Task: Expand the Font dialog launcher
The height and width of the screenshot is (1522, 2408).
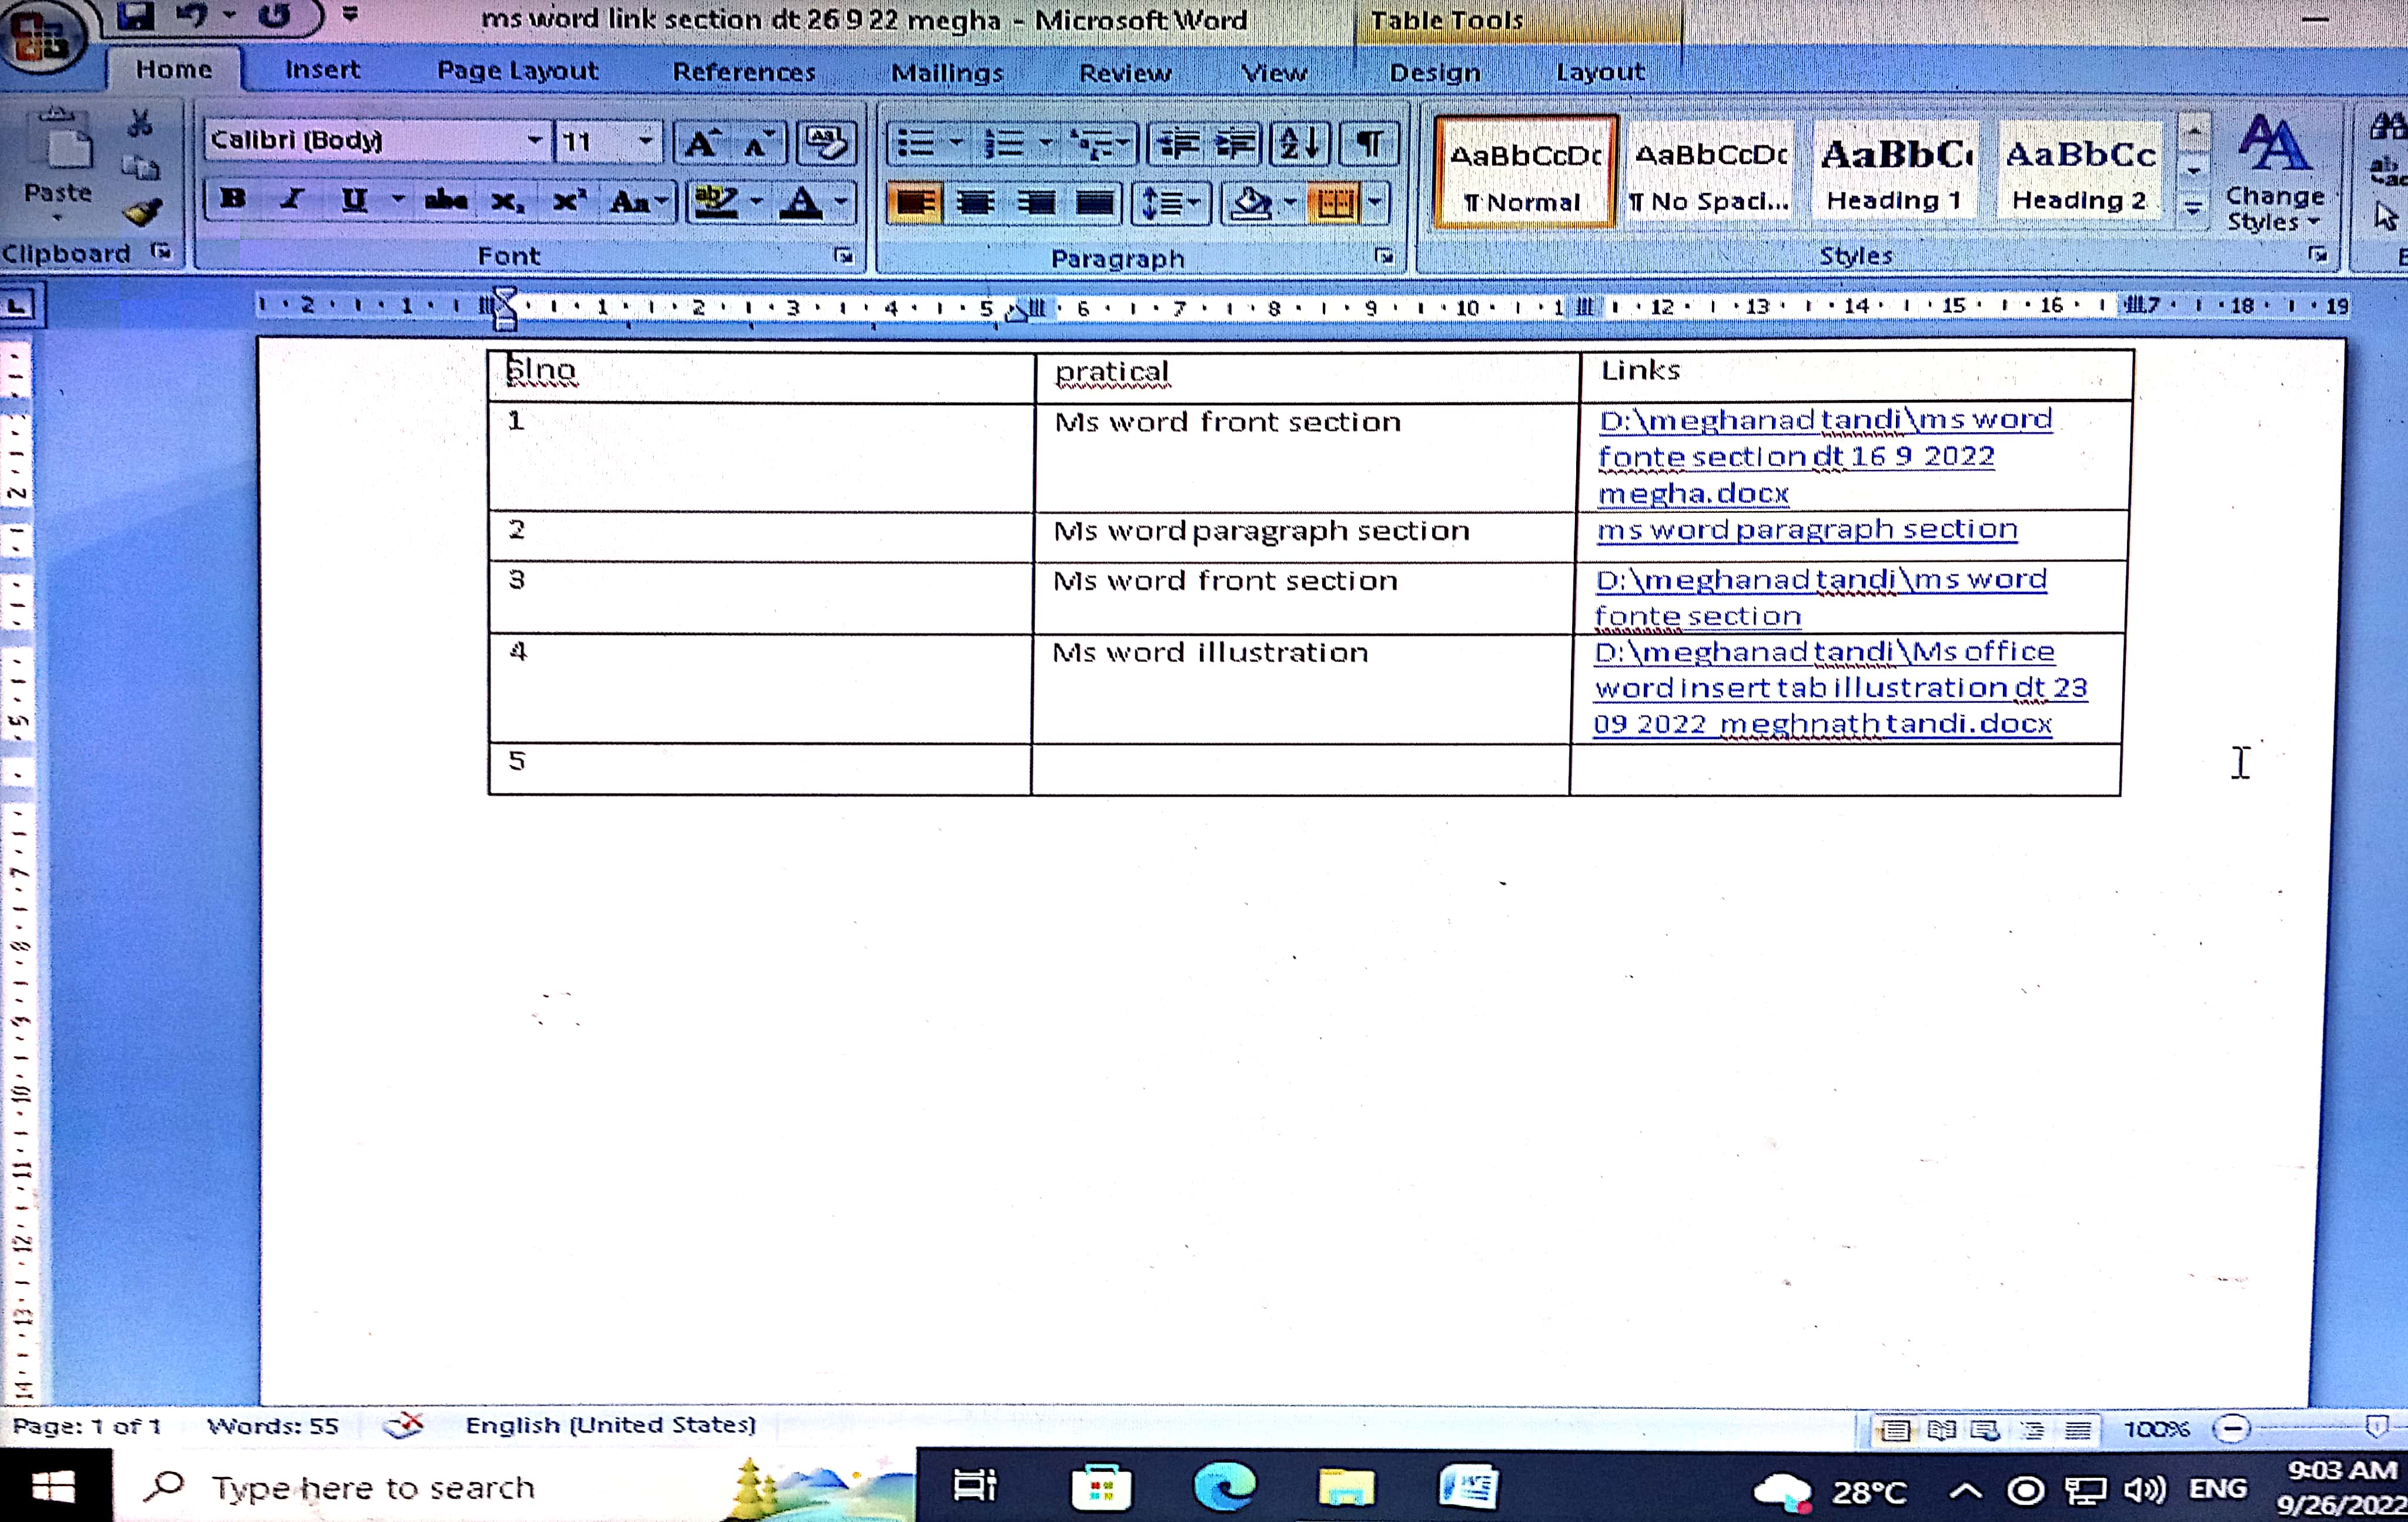Action: [843, 256]
